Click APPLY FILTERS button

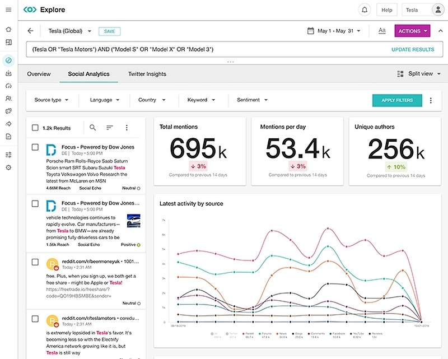[397, 100]
